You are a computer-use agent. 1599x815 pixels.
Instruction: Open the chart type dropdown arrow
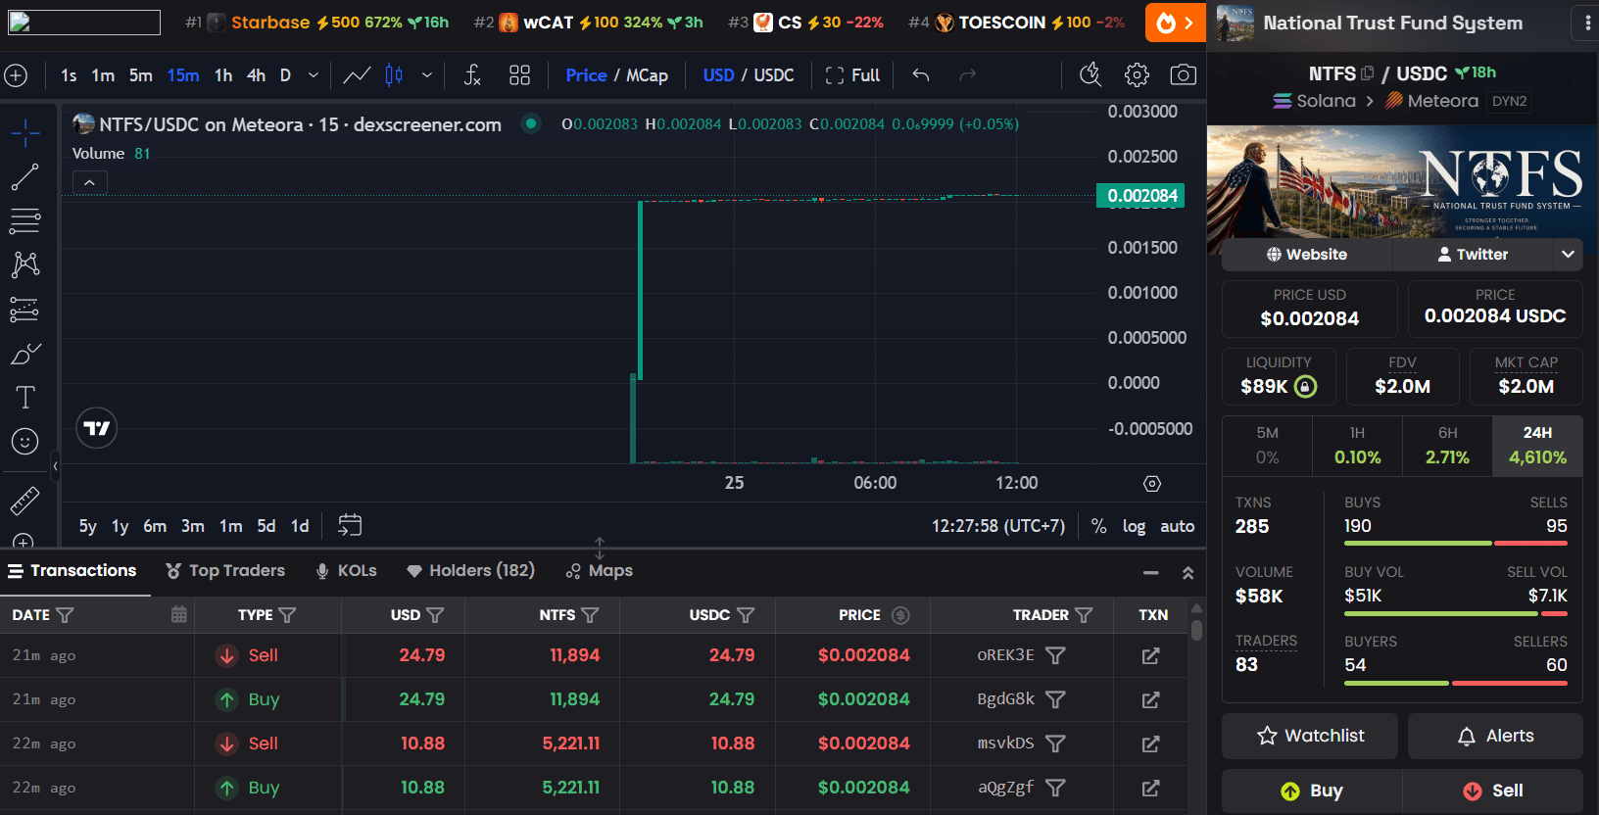point(427,75)
